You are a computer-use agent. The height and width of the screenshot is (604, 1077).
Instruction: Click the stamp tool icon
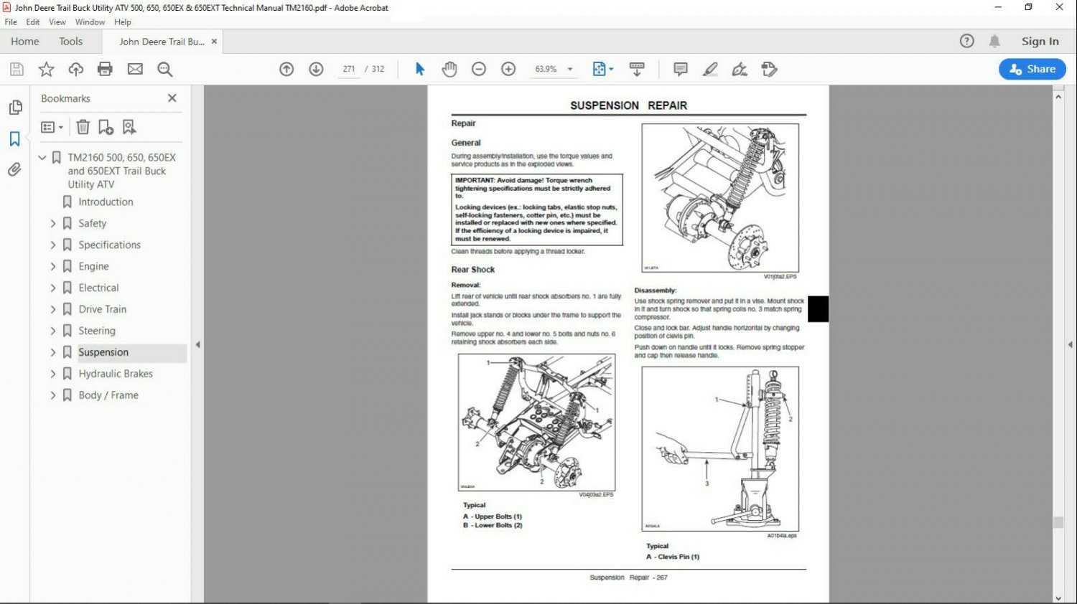(769, 70)
